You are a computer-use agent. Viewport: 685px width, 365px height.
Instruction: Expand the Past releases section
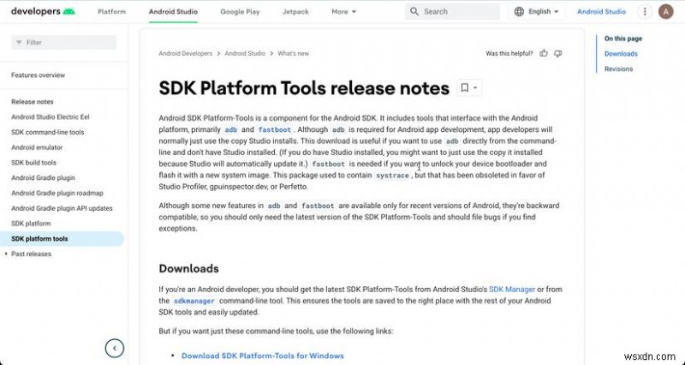point(29,254)
